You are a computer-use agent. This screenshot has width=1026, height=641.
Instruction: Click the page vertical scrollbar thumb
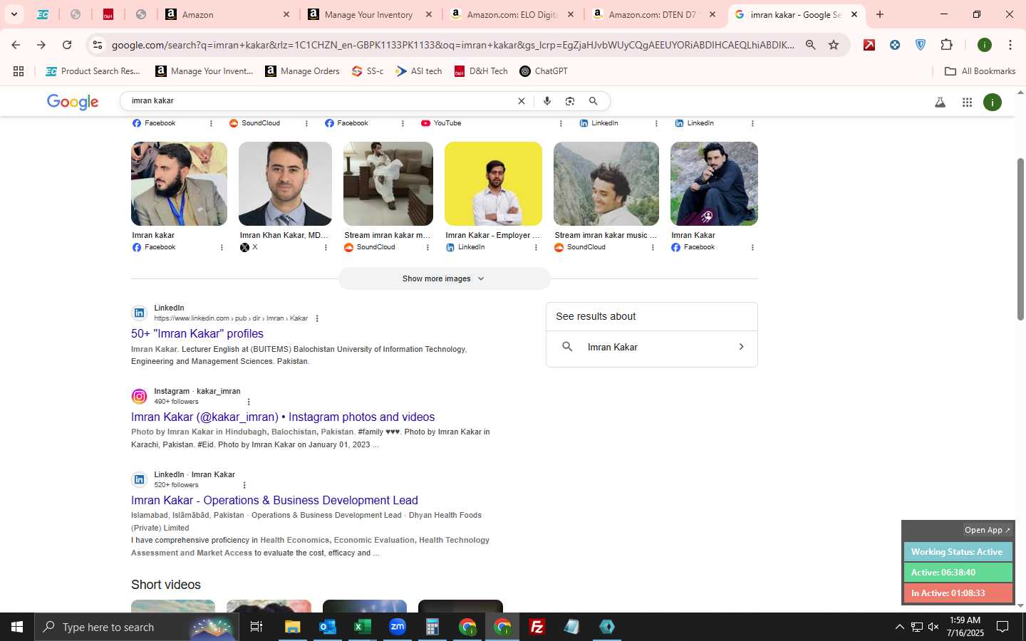tap(1020, 239)
